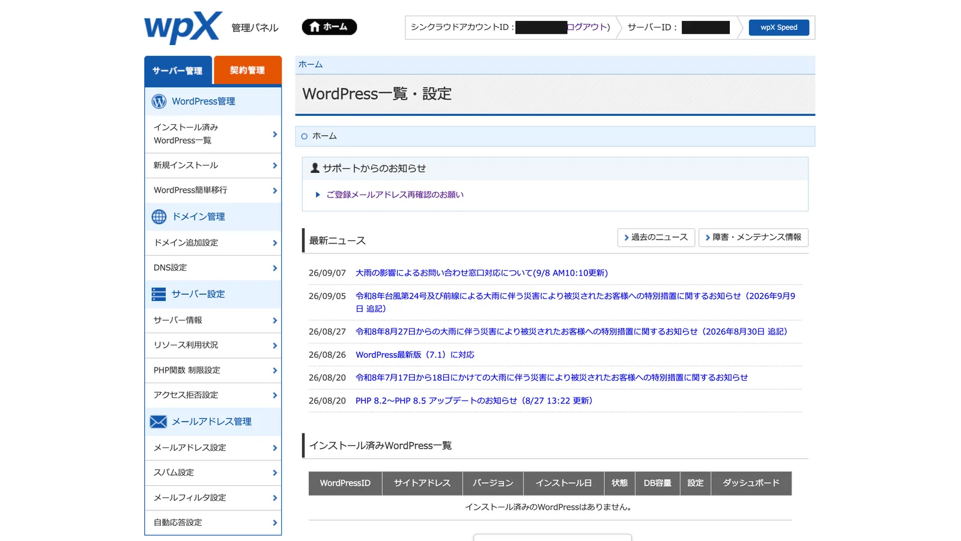Click the 26/08/26 news date

[x=327, y=355]
